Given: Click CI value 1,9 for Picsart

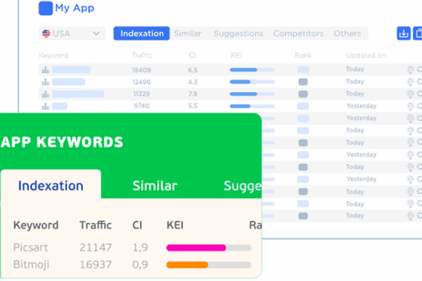Looking at the screenshot, I should tap(140, 248).
